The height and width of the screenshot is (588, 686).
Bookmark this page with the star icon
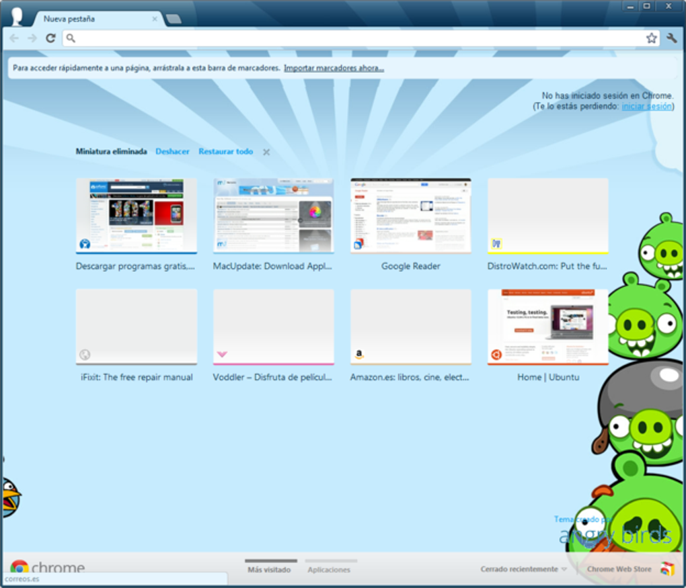click(x=652, y=38)
